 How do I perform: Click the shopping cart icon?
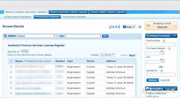[x=148, y=25]
